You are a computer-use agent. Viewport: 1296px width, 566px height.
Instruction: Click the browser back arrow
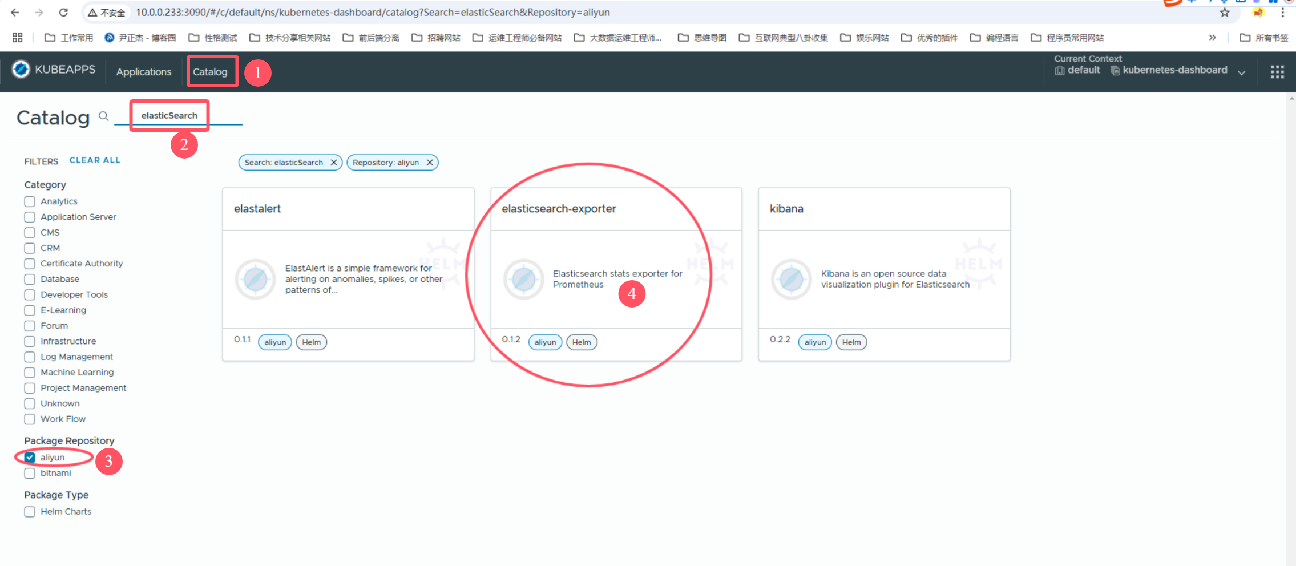15,12
